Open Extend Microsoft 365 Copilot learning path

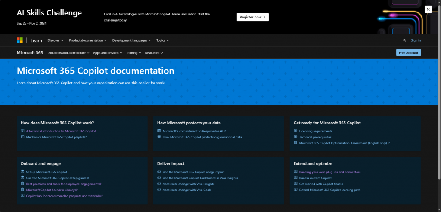tap(330, 190)
